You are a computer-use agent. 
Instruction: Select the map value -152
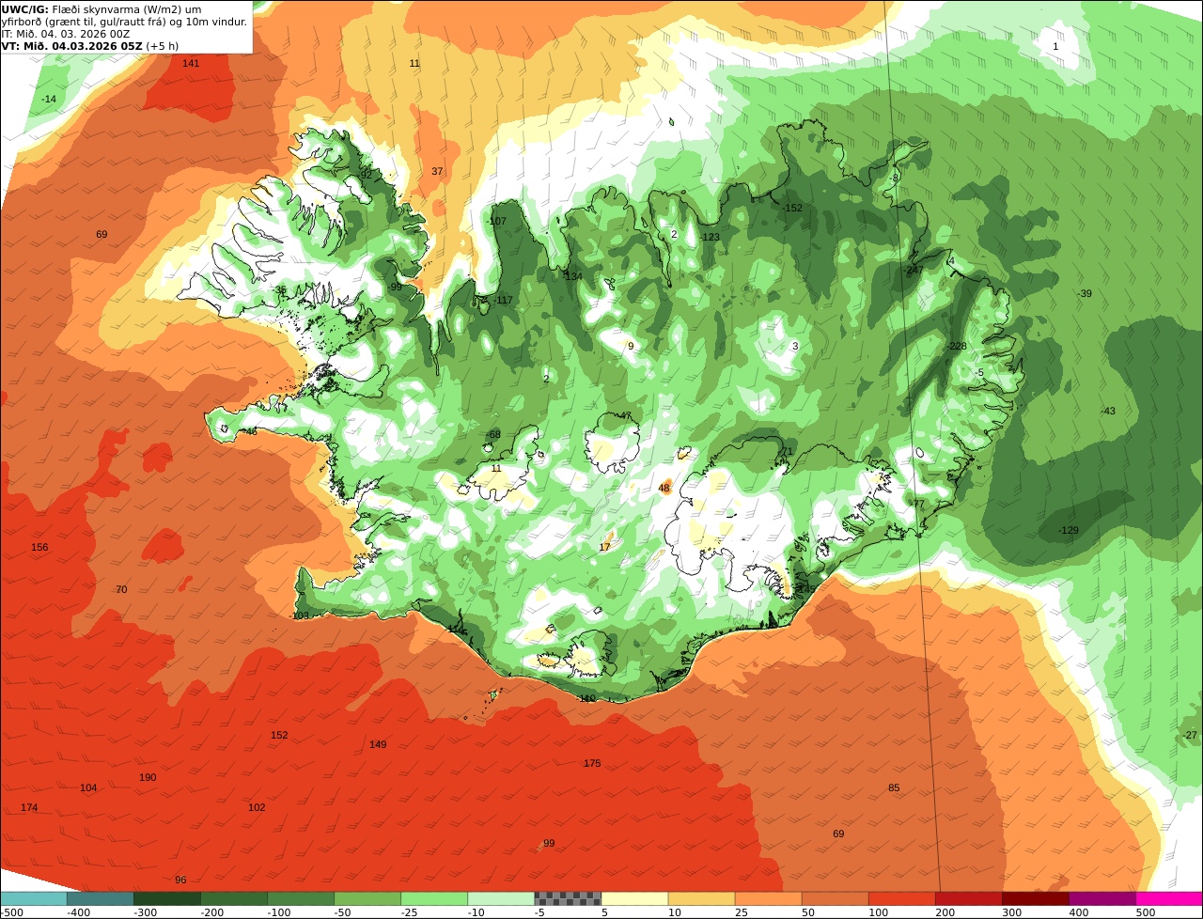[x=792, y=208]
